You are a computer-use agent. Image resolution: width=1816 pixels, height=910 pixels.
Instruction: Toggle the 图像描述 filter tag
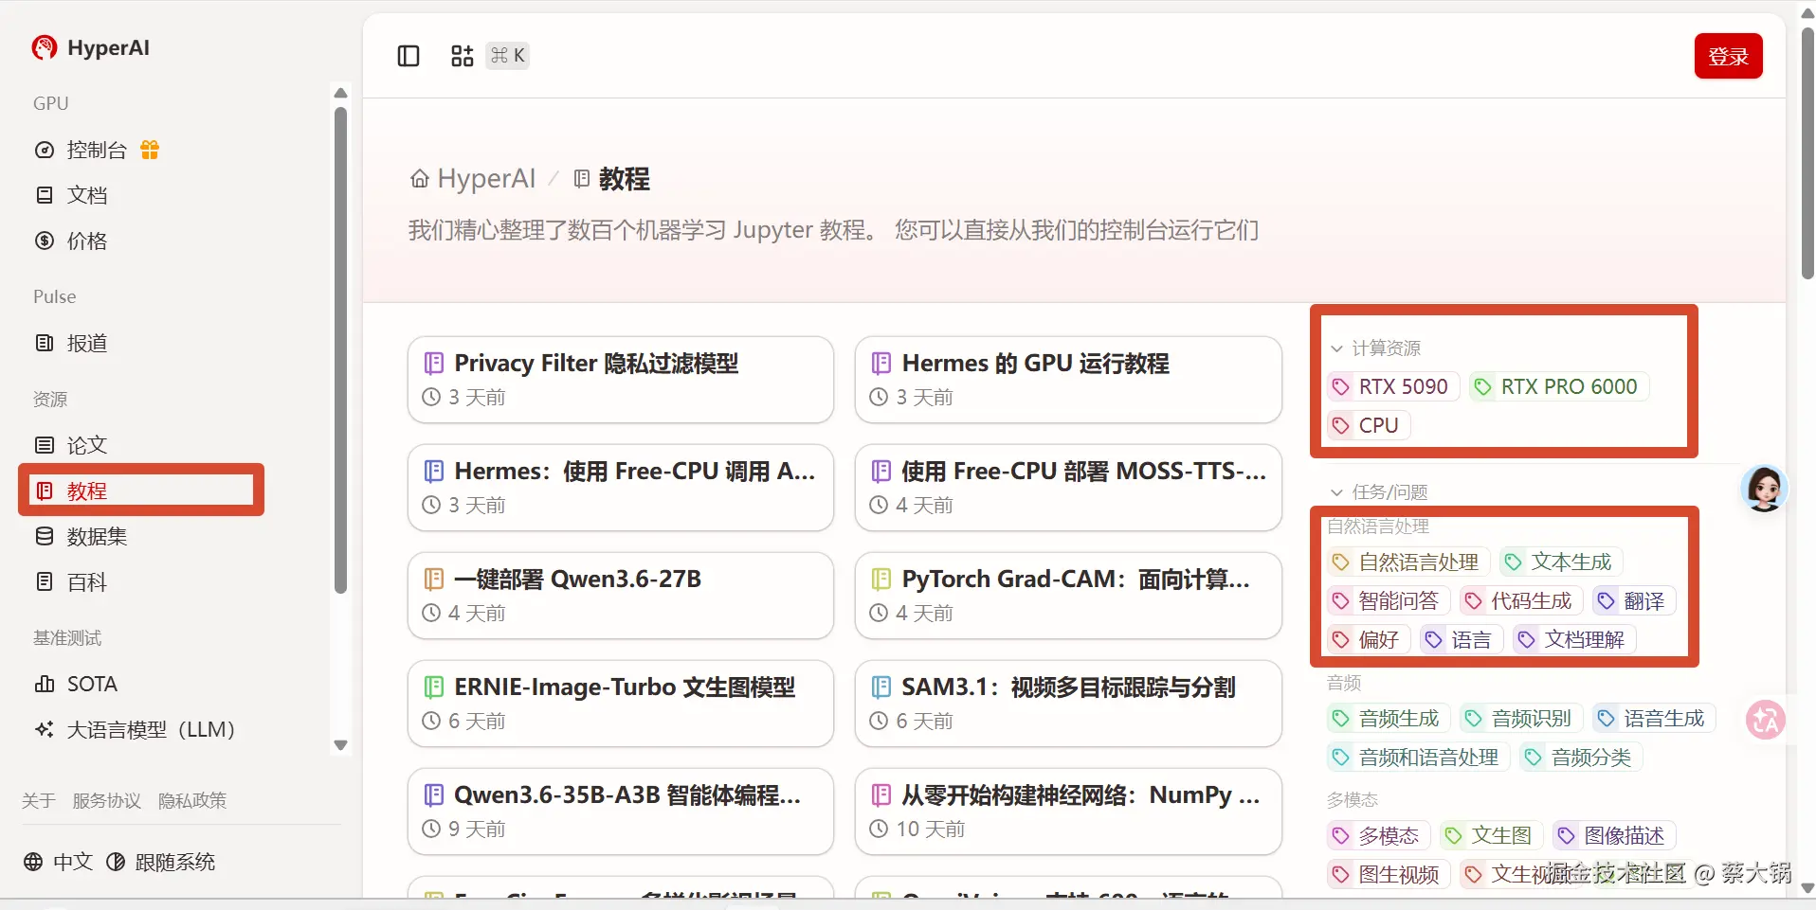[x=1613, y=835]
